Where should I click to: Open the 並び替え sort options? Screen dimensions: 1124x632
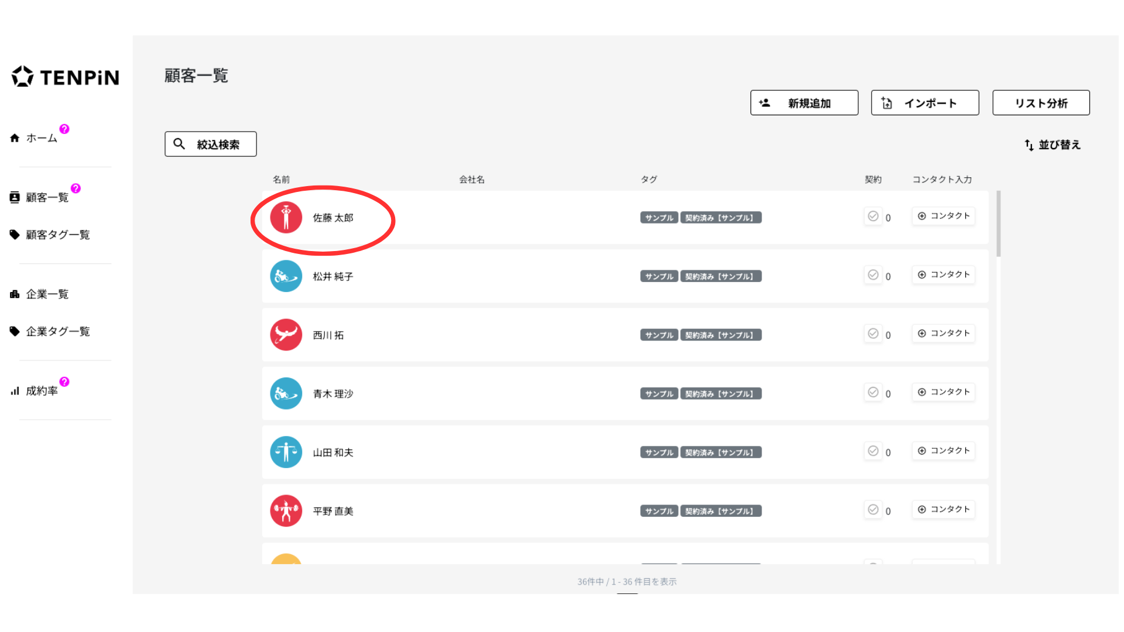tap(1052, 145)
